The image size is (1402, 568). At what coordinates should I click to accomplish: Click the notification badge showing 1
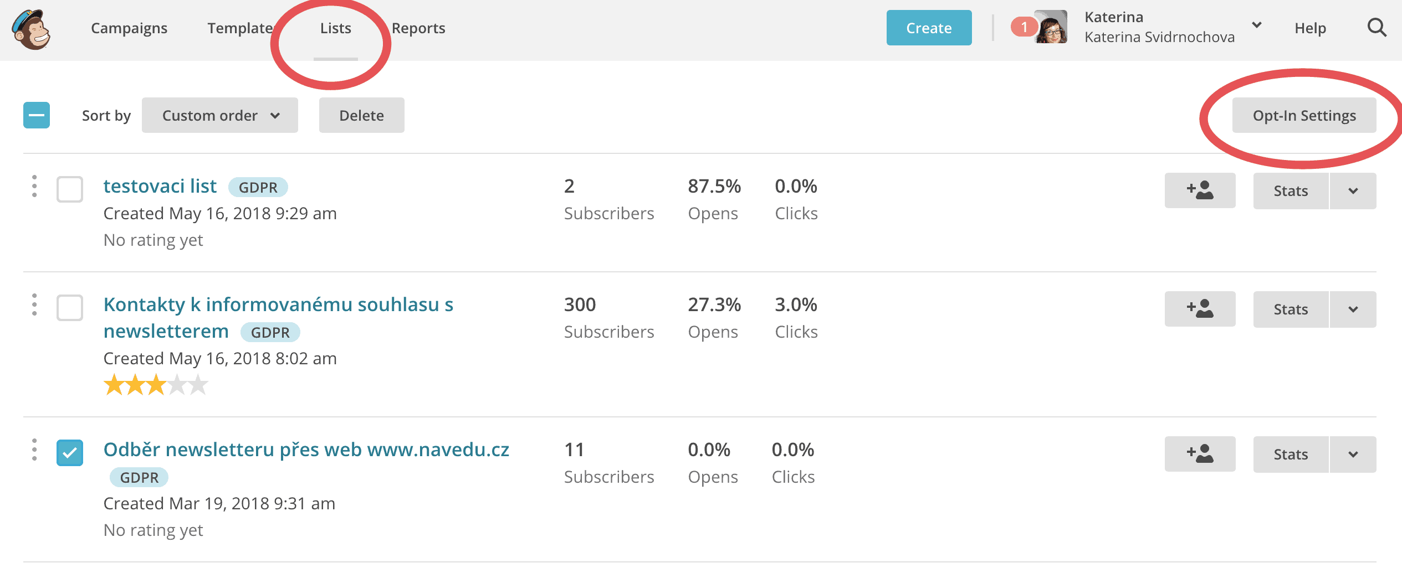coord(1024,27)
